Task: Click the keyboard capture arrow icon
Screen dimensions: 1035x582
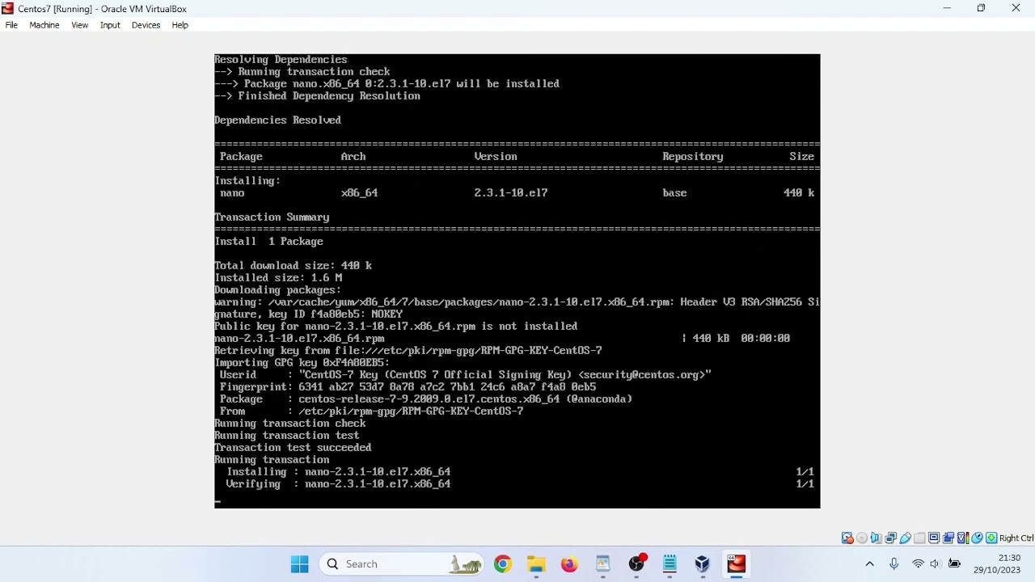Action: (991, 538)
